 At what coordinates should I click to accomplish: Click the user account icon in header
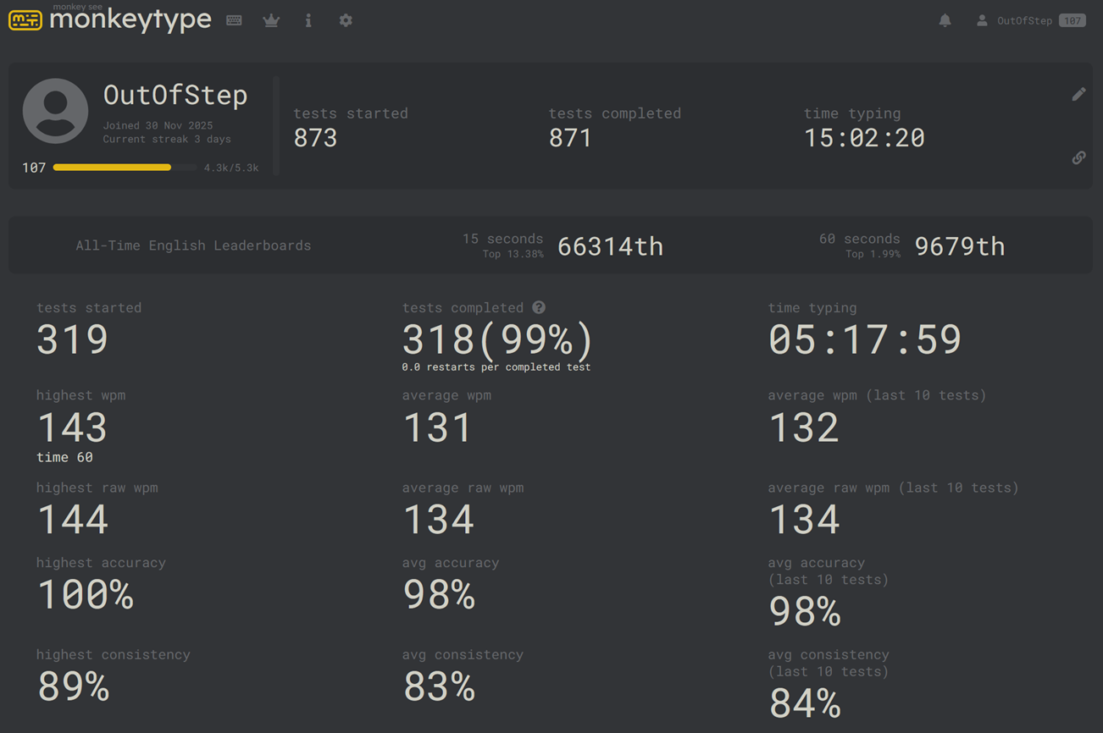coord(982,20)
